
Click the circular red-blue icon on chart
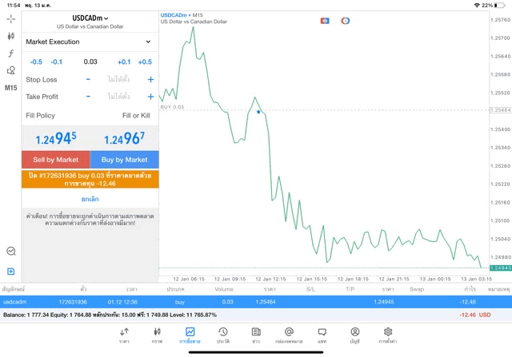[x=346, y=21]
